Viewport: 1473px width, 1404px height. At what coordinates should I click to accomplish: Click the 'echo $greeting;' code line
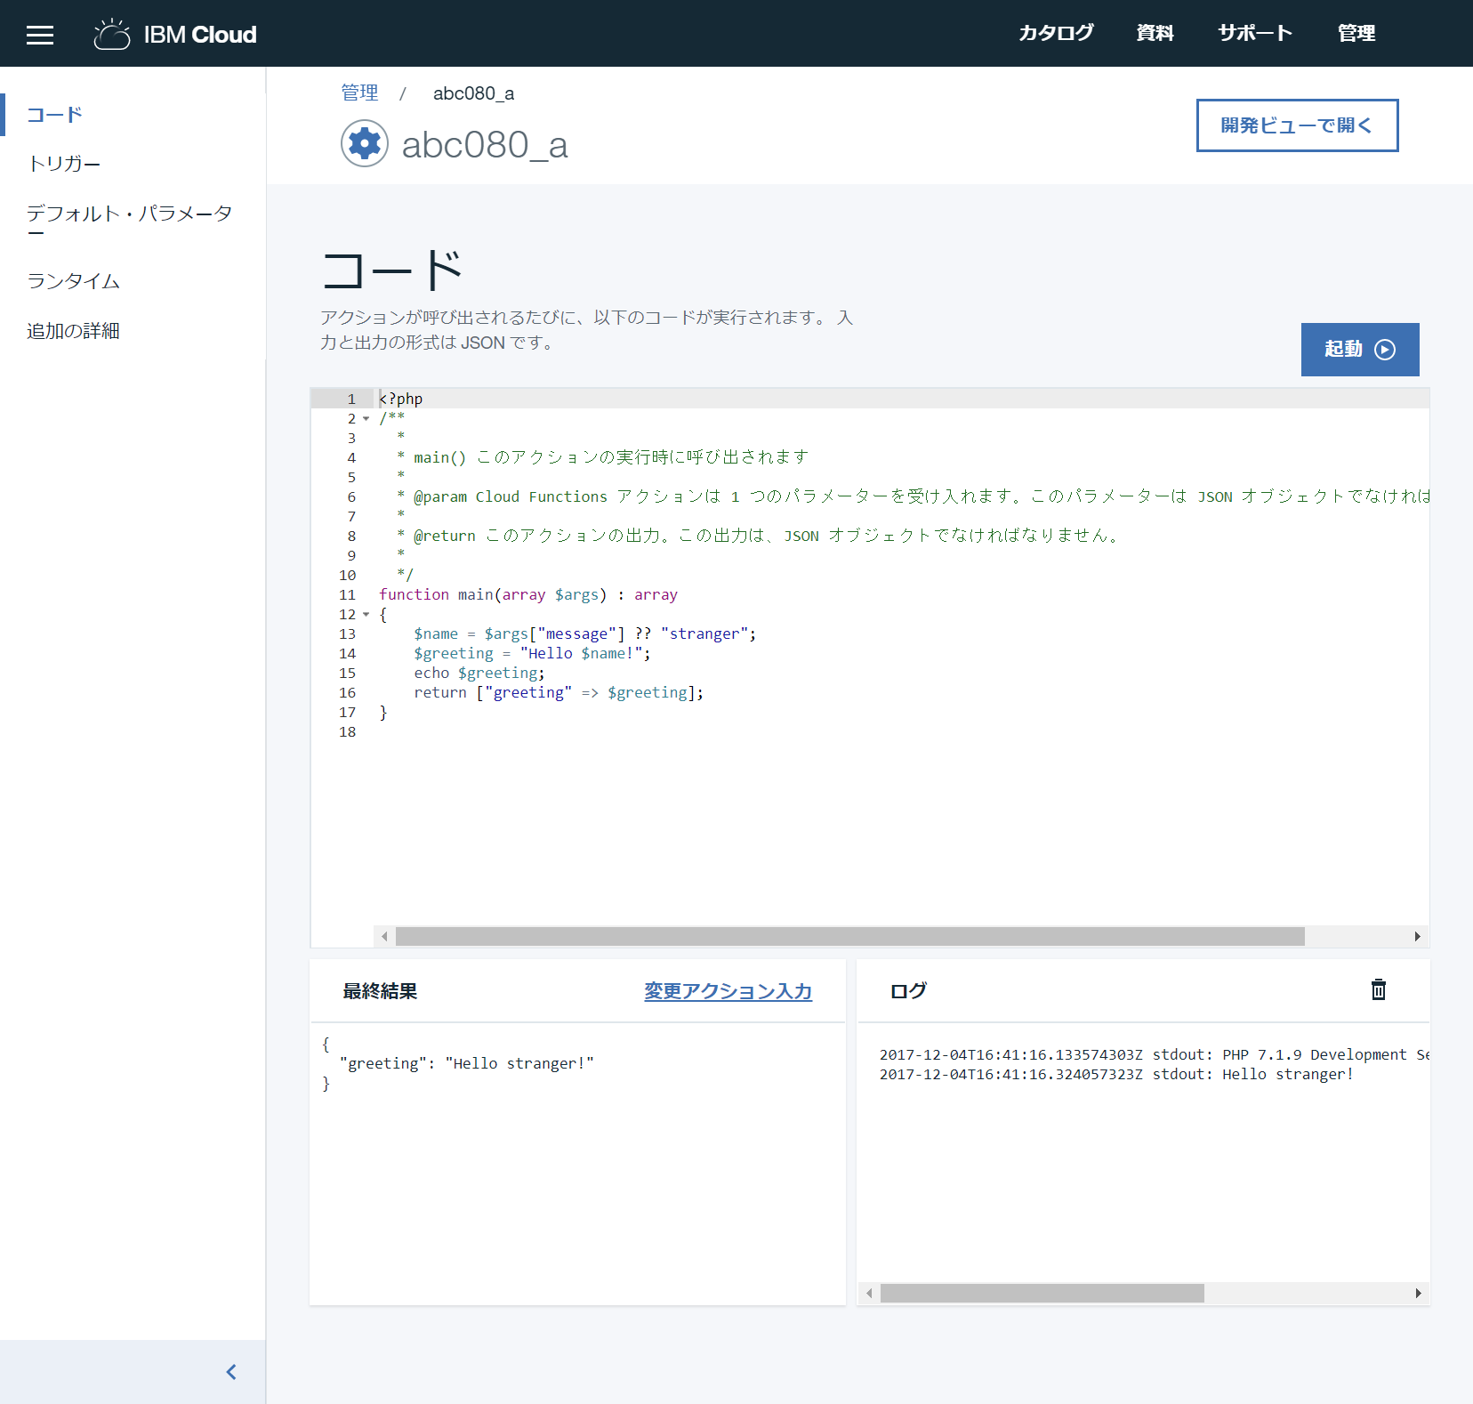479,673
